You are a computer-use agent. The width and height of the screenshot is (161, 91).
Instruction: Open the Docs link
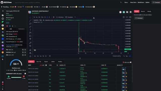click(x=126, y=2)
